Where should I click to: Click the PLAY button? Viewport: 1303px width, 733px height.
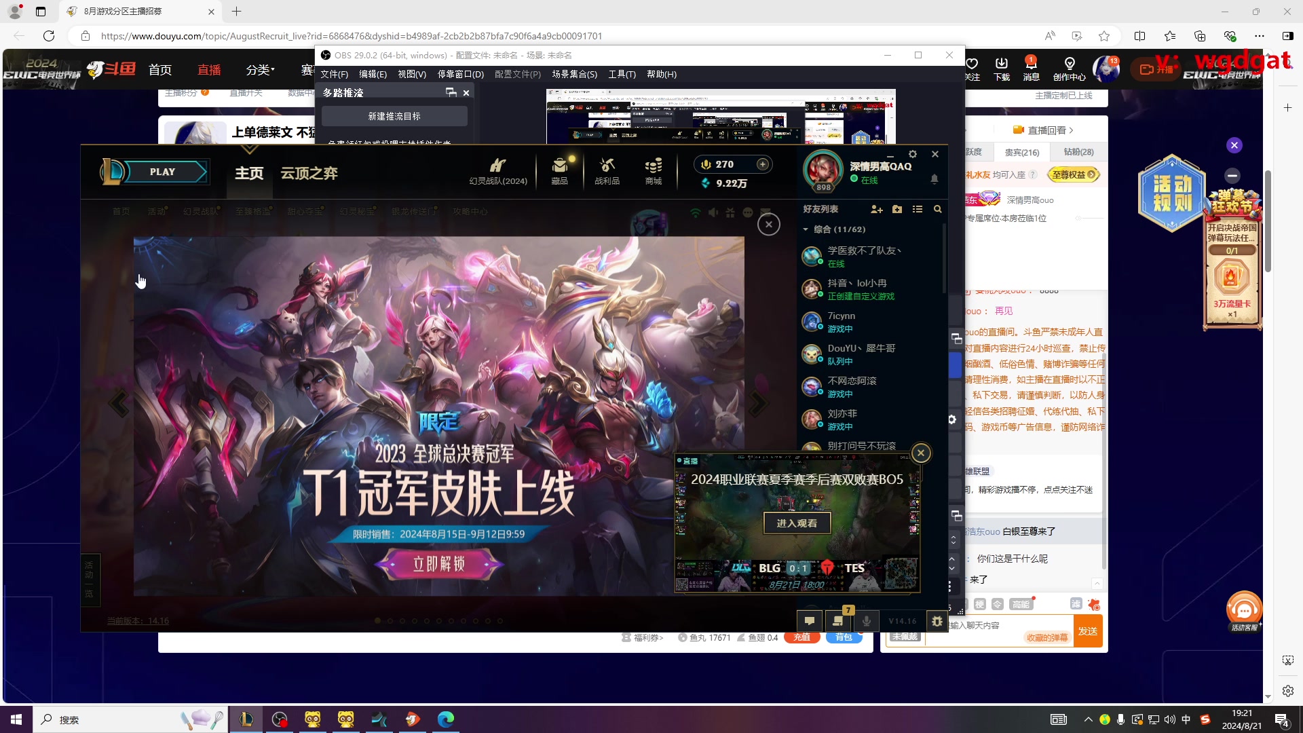coord(162,172)
